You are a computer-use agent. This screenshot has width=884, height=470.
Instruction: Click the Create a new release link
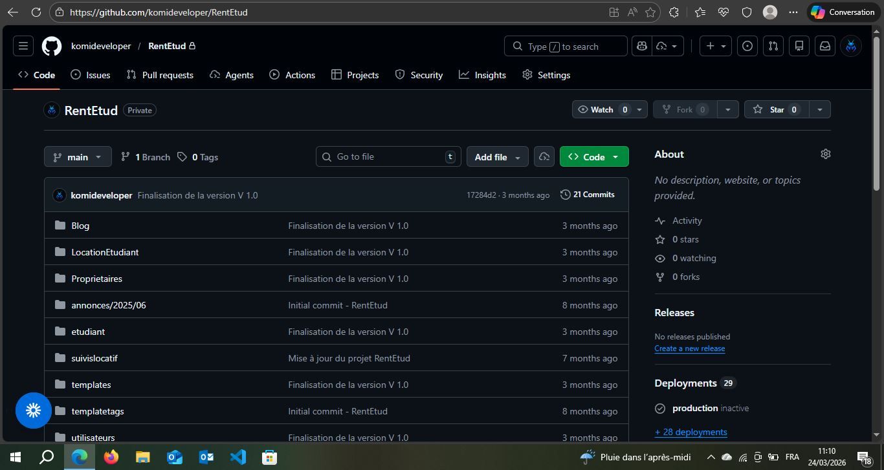(689, 348)
